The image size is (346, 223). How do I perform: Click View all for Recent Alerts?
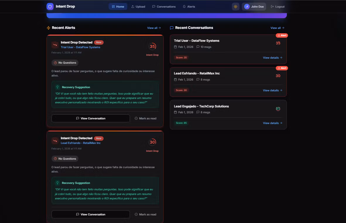[x=154, y=28]
